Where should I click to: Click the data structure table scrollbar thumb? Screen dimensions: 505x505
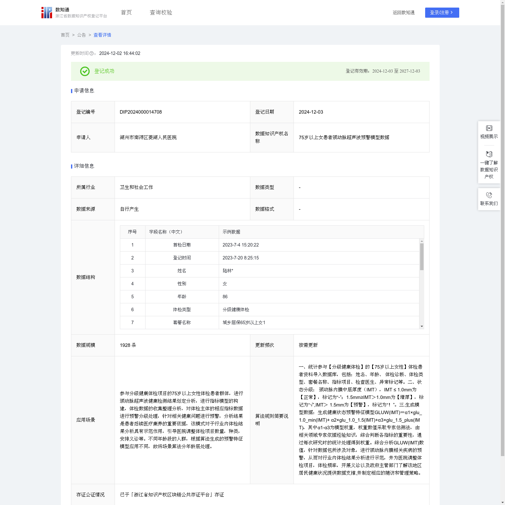pos(422,256)
